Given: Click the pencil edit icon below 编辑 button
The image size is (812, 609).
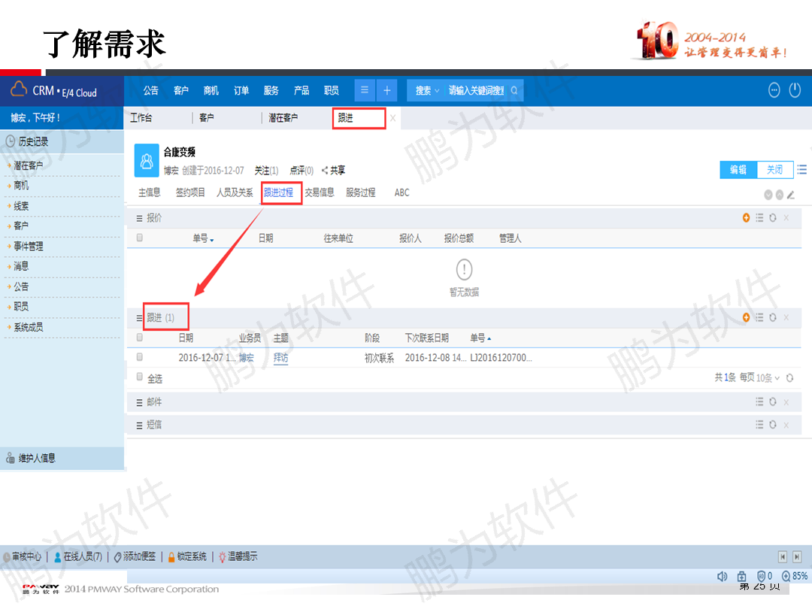Looking at the screenshot, I should pyautogui.click(x=790, y=195).
